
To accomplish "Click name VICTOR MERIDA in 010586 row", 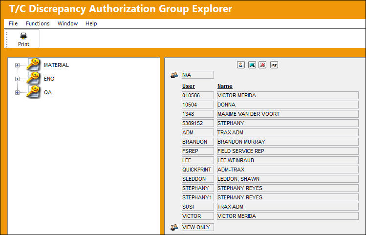I will coord(287,95).
